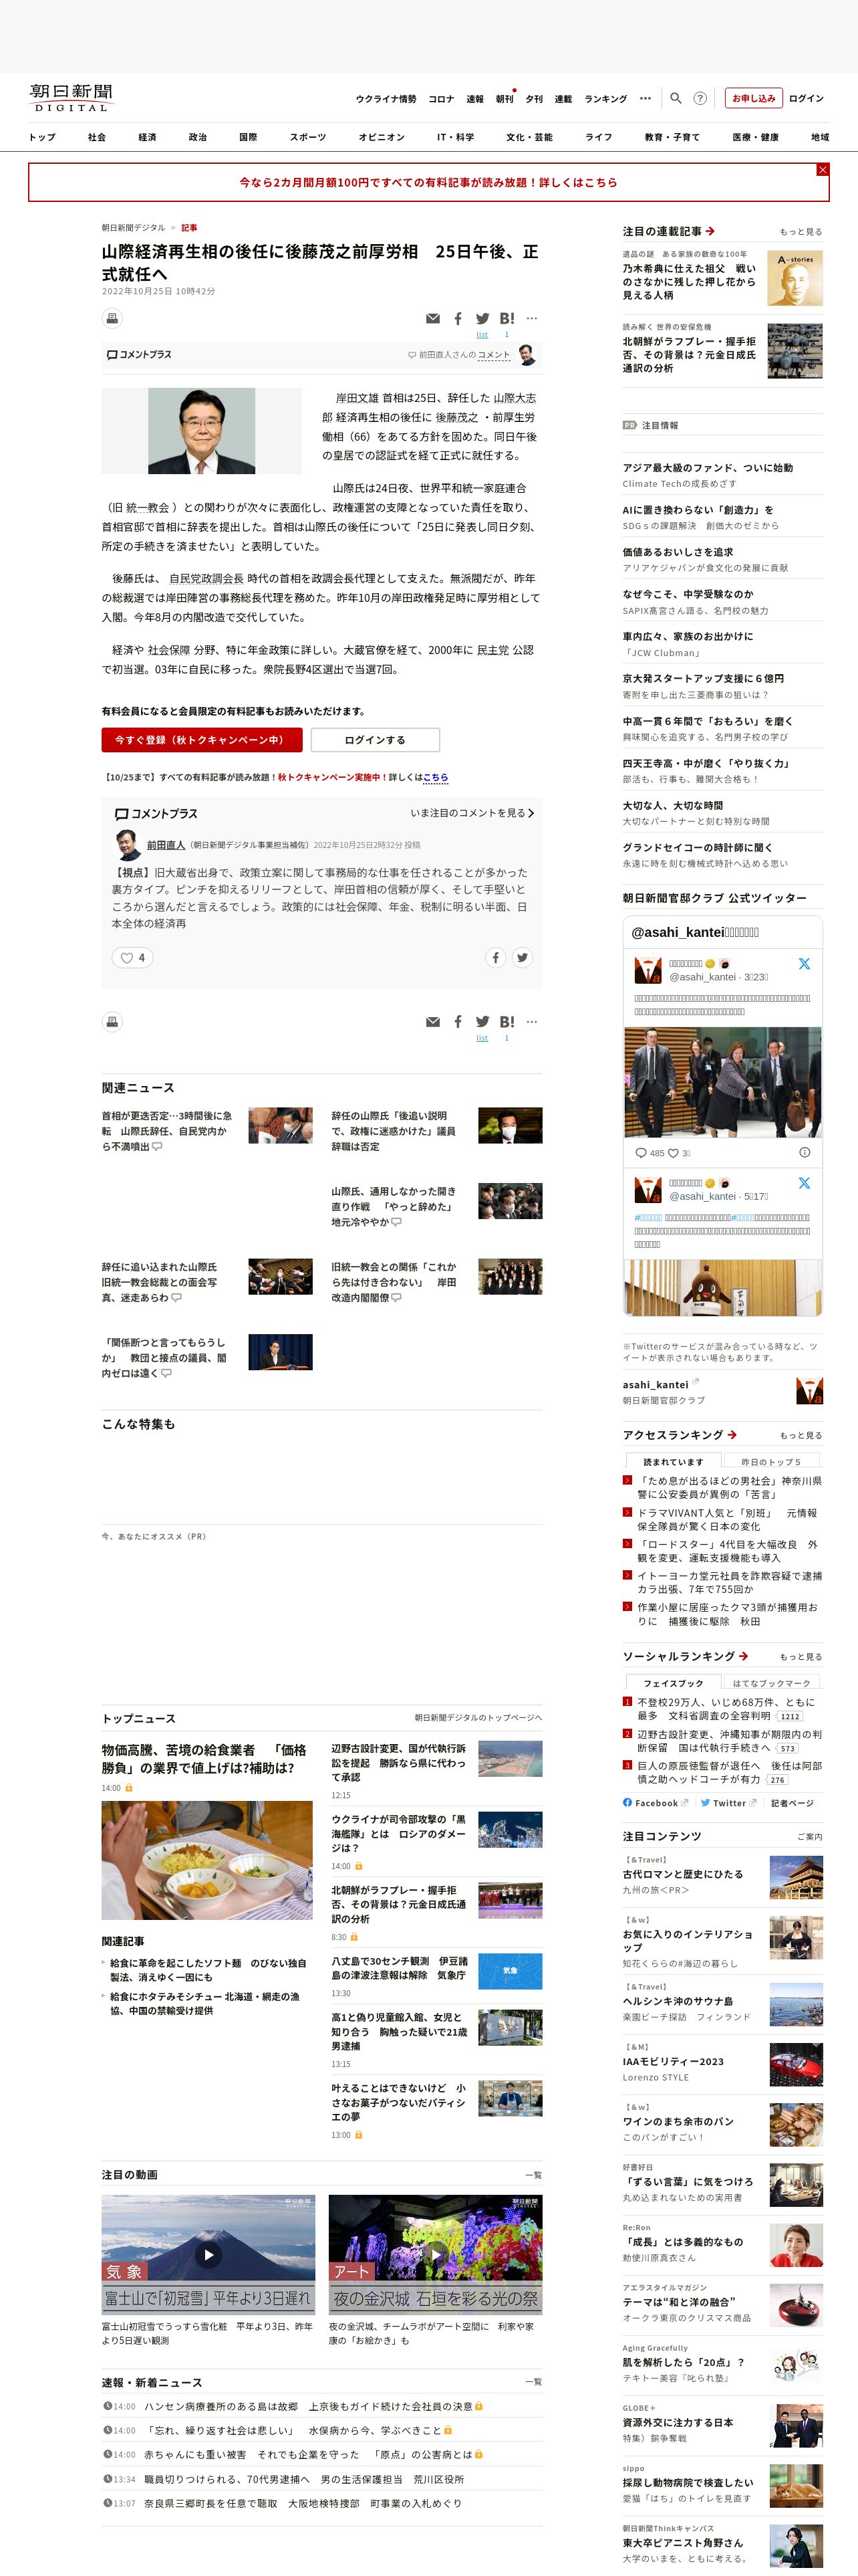Open the search magnifier icon in header
858x2576 pixels.
[x=675, y=98]
